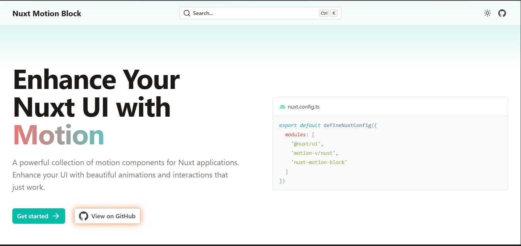Toggle the light/dark color mode sun icon

tap(487, 13)
